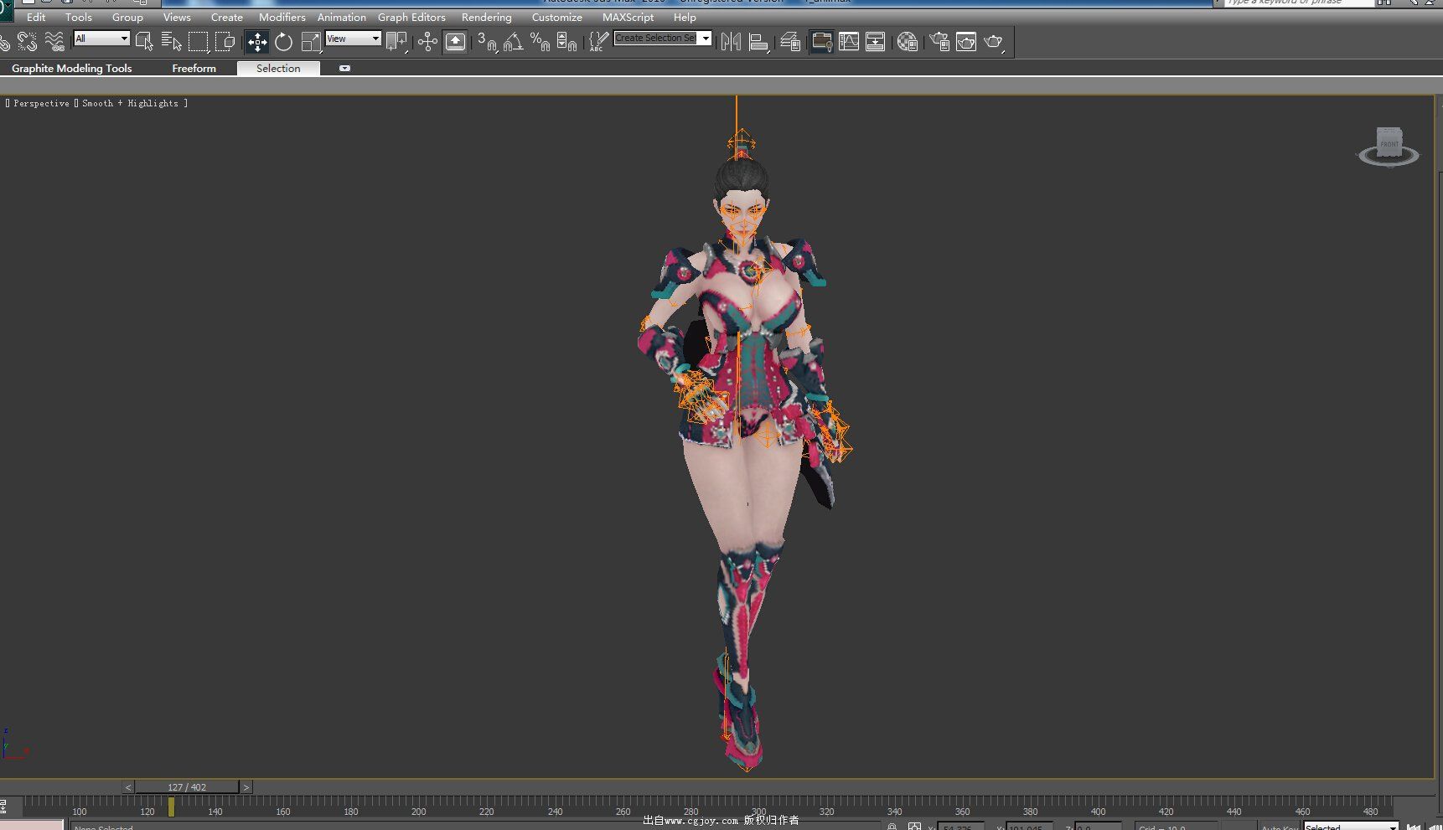Open the Group menu

point(127,17)
